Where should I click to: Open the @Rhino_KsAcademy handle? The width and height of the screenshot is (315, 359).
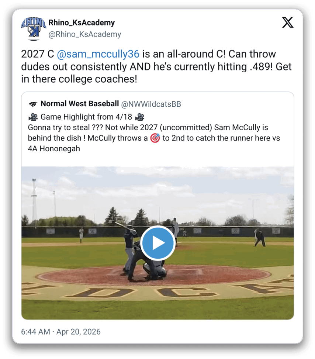pyautogui.click(x=85, y=34)
